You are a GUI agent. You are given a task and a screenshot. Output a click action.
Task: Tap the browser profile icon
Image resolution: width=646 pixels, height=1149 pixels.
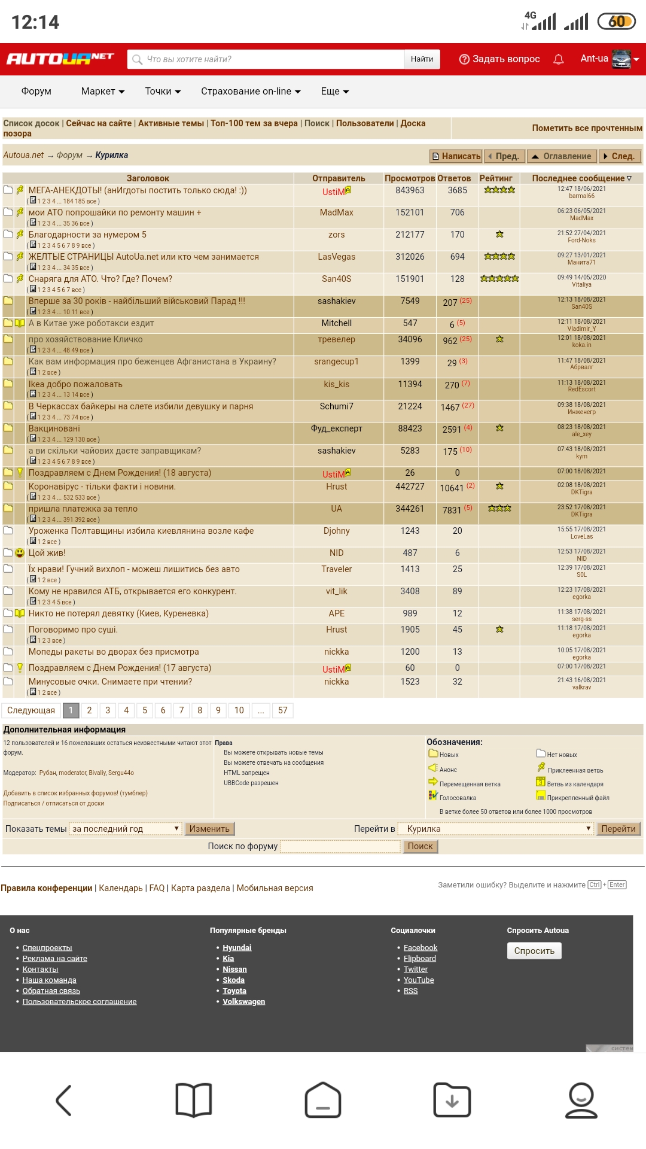pyautogui.click(x=581, y=1100)
